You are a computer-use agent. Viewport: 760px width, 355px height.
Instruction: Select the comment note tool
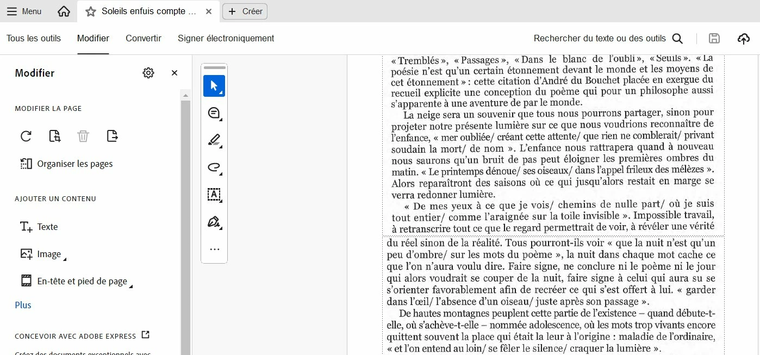point(214,113)
